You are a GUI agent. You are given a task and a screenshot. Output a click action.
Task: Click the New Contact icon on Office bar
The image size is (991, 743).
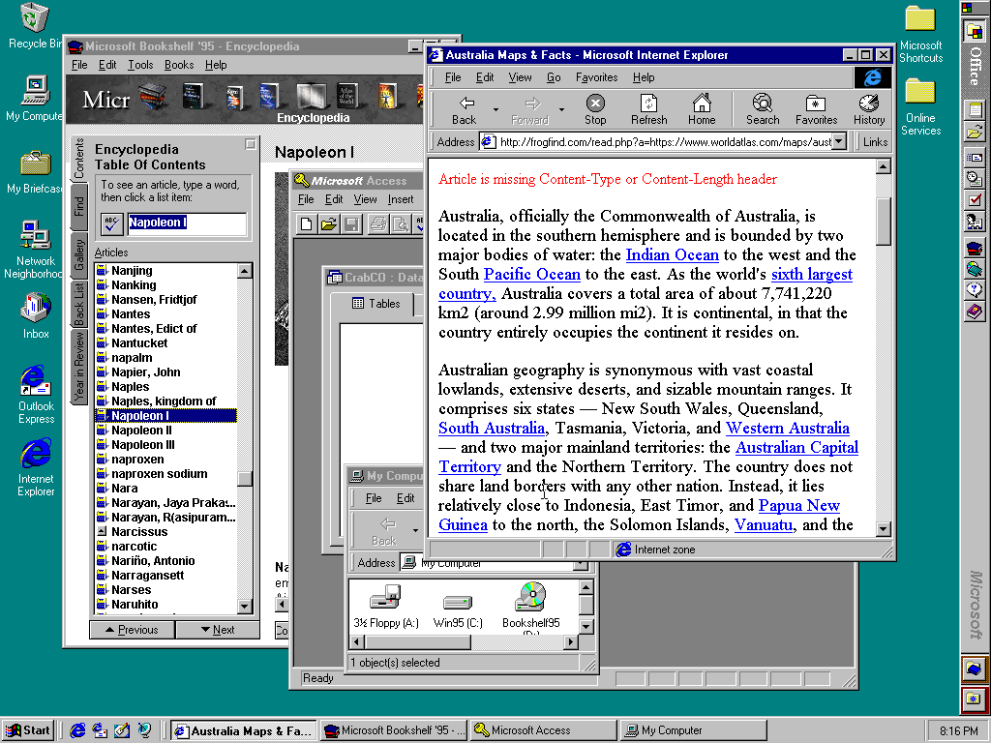[975, 222]
